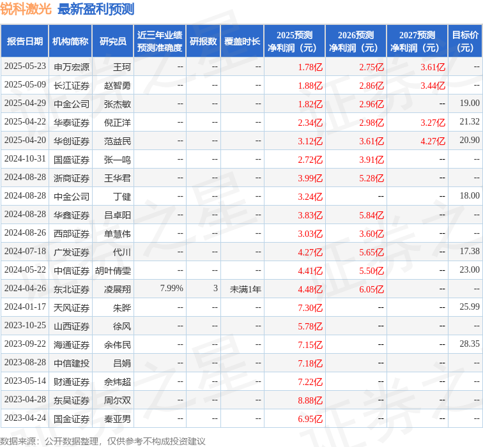Click the 21.32 target price
The width and height of the screenshot is (483, 447).
pyautogui.click(x=470, y=121)
